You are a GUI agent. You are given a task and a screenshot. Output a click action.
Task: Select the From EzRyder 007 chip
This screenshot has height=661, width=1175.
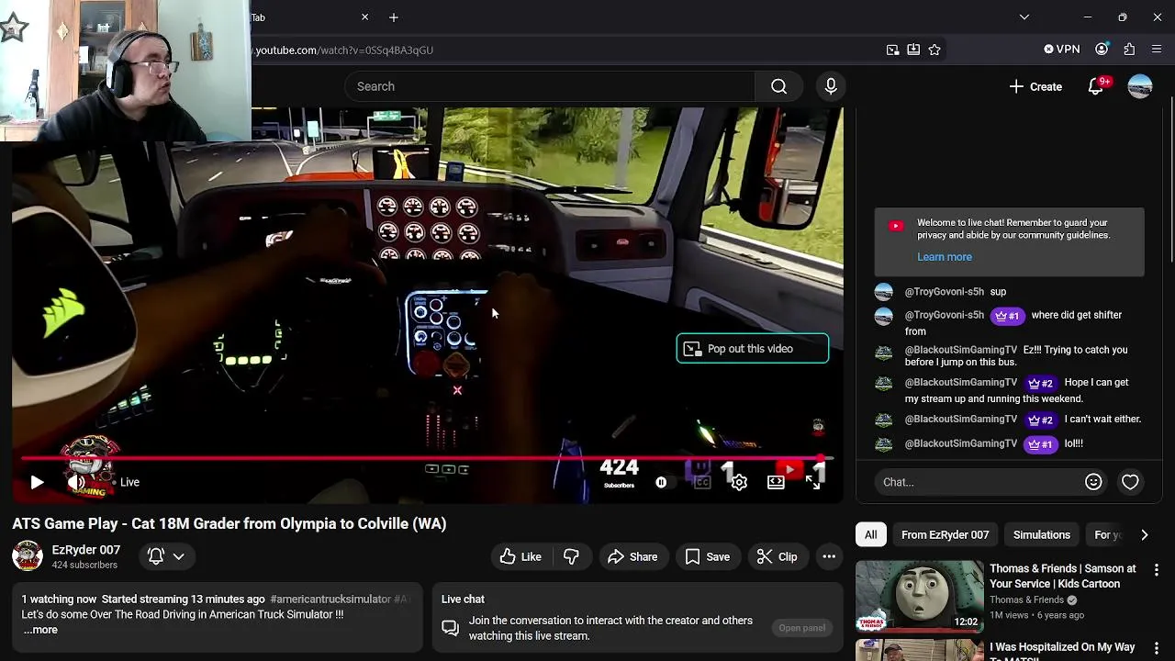(x=945, y=534)
